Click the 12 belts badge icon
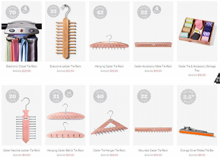Viewport: 220px width, 157px height. coord(69,93)
